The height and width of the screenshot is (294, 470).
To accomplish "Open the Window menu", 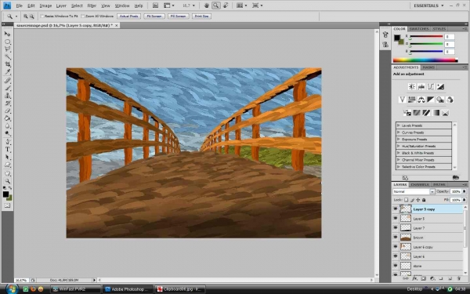I will click(x=122, y=5).
